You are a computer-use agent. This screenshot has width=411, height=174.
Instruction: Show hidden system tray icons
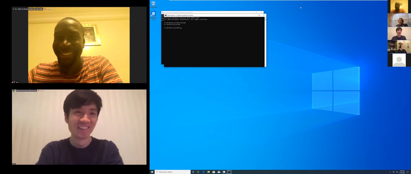pyautogui.click(x=390, y=172)
